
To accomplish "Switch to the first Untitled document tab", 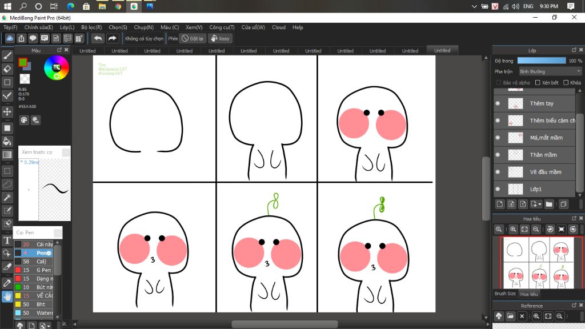I will tap(87, 51).
